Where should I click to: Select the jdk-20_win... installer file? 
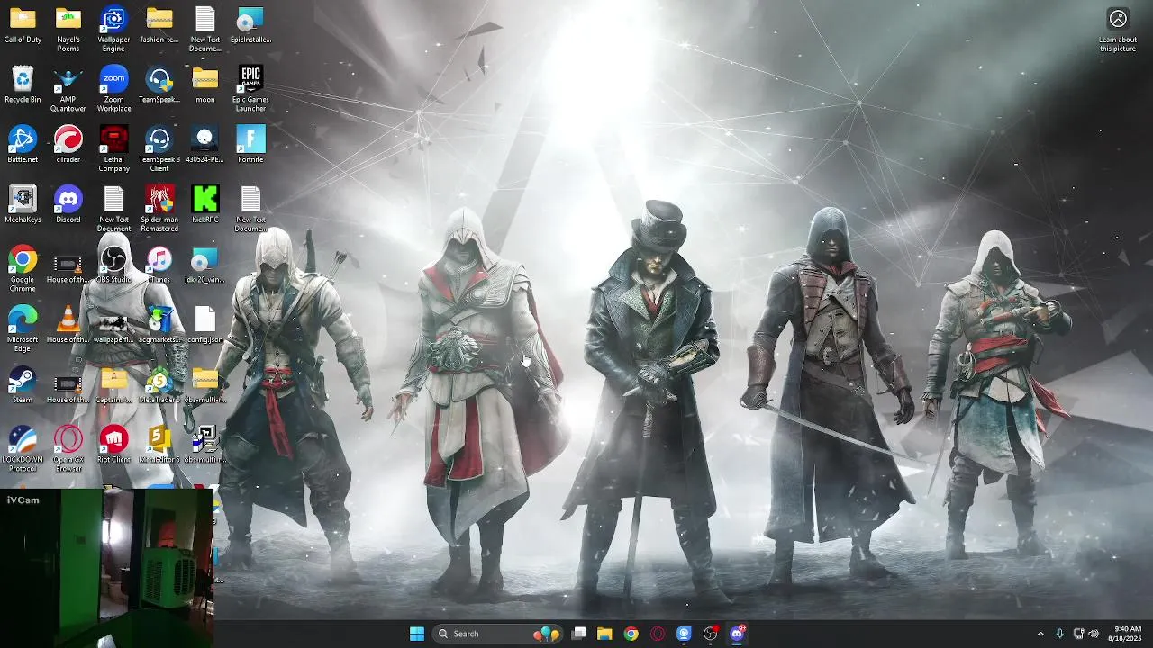(205, 265)
